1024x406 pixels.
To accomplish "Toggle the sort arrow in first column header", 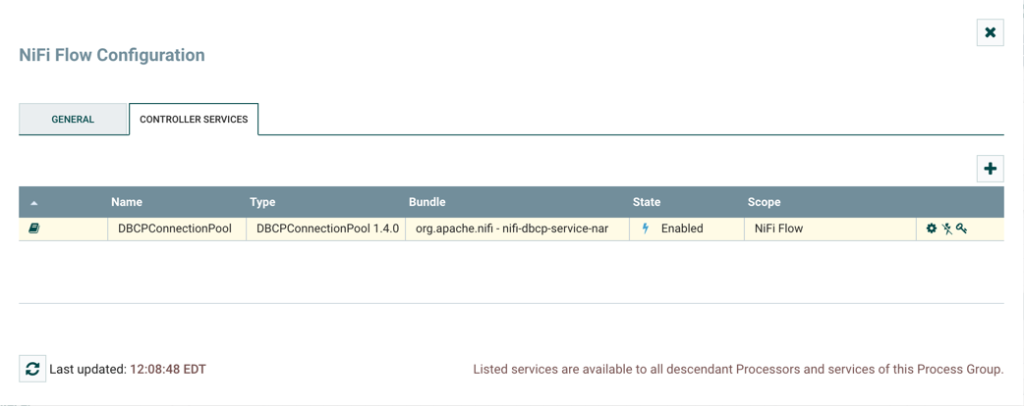I will click(x=34, y=203).
